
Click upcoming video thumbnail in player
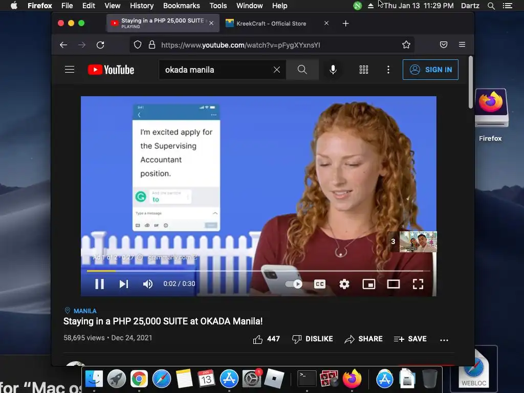coord(418,242)
